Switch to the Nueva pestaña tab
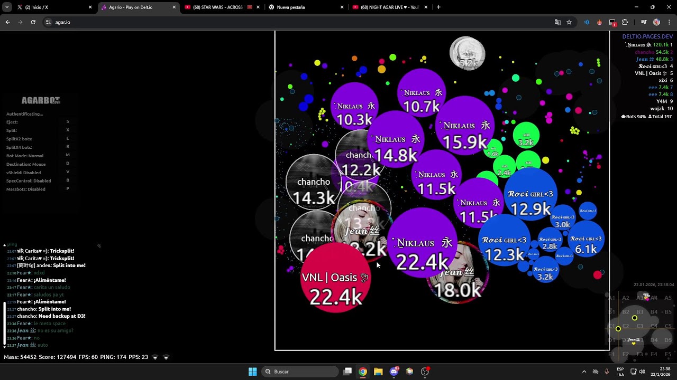This screenshot has width=677, height=380. [306, 7]
